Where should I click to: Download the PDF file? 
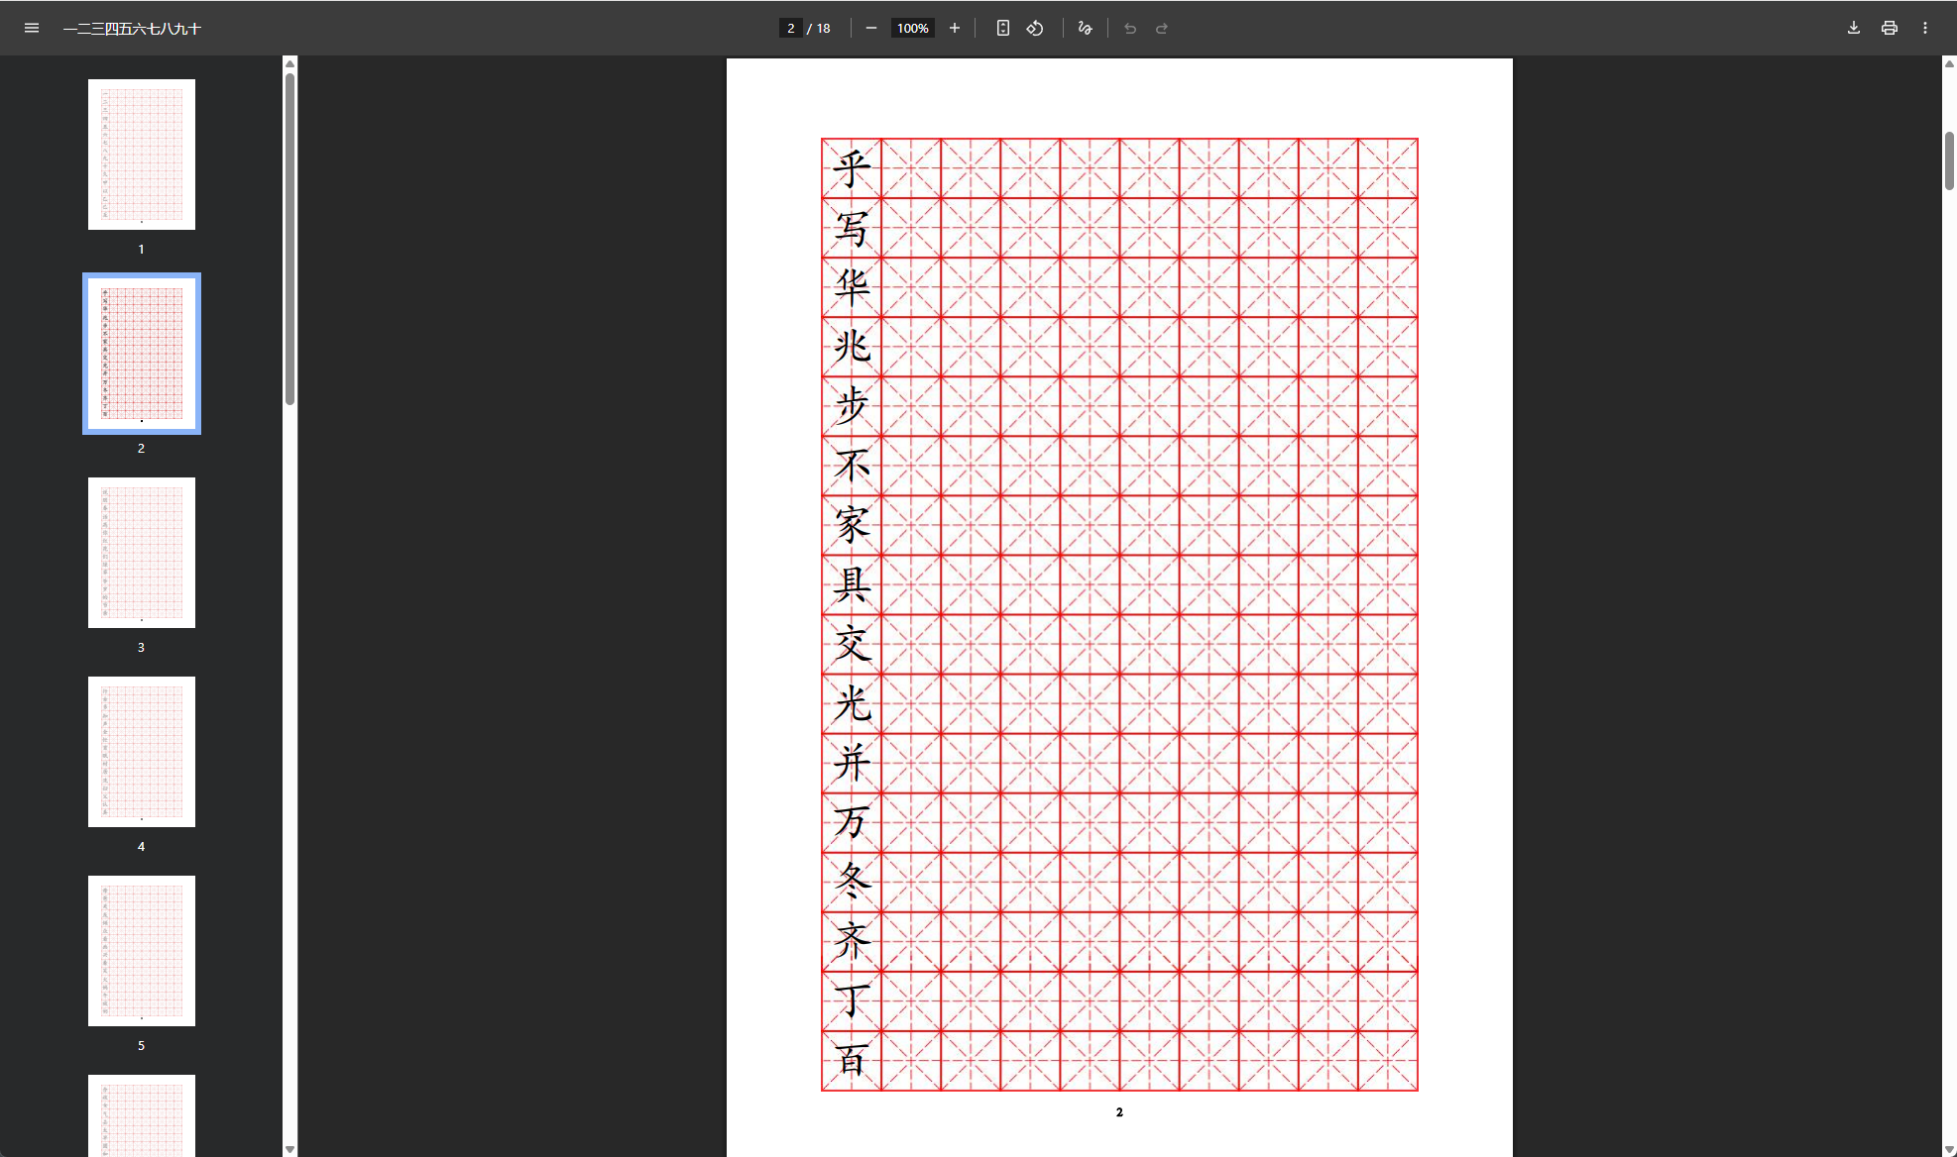(1852, 28)
